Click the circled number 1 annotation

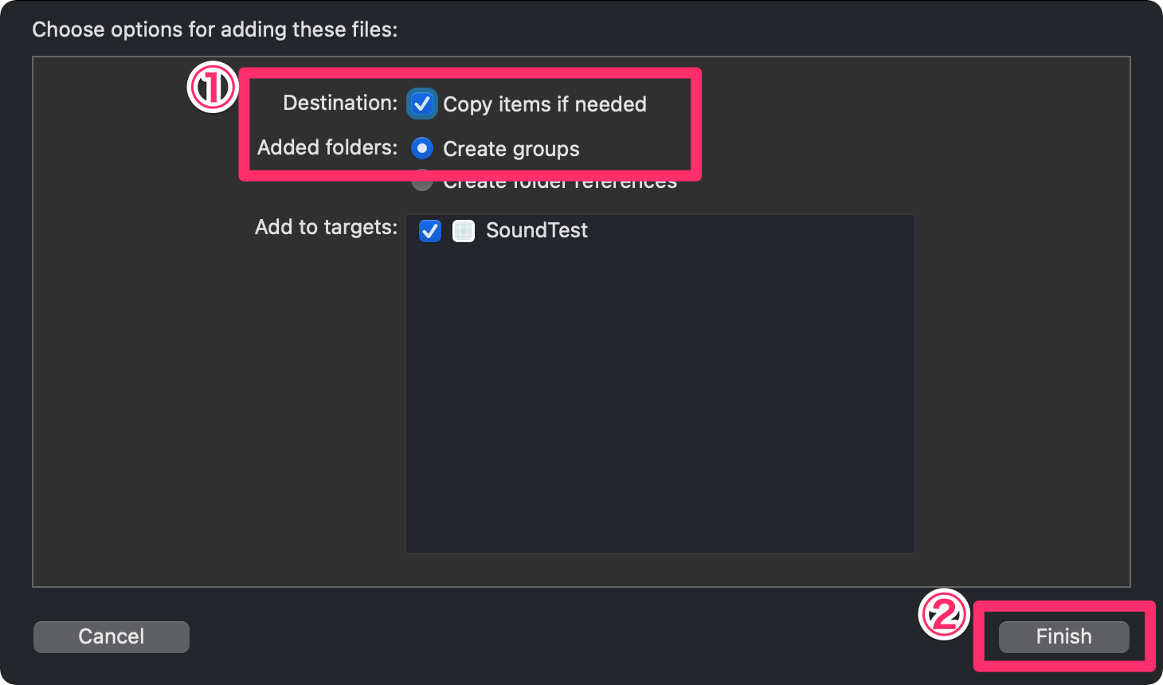point(213,88)
